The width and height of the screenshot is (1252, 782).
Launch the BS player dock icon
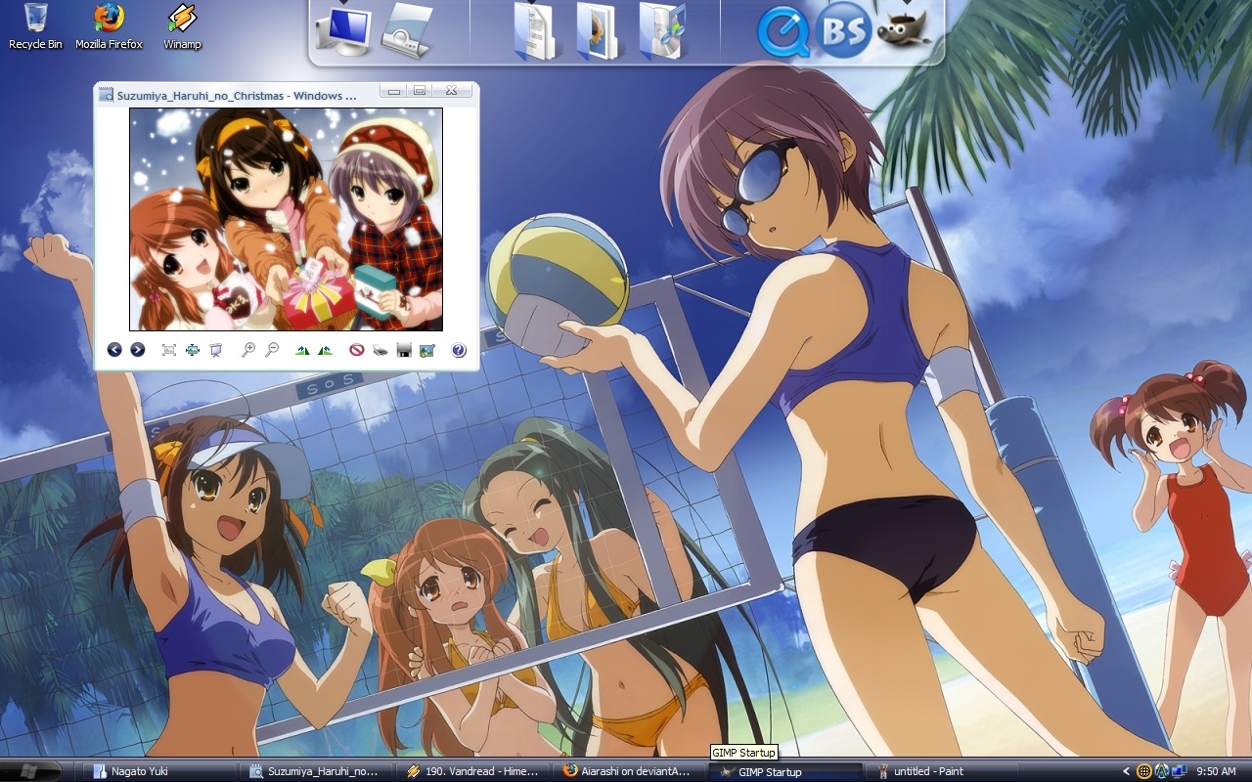(x=843, y=31)
